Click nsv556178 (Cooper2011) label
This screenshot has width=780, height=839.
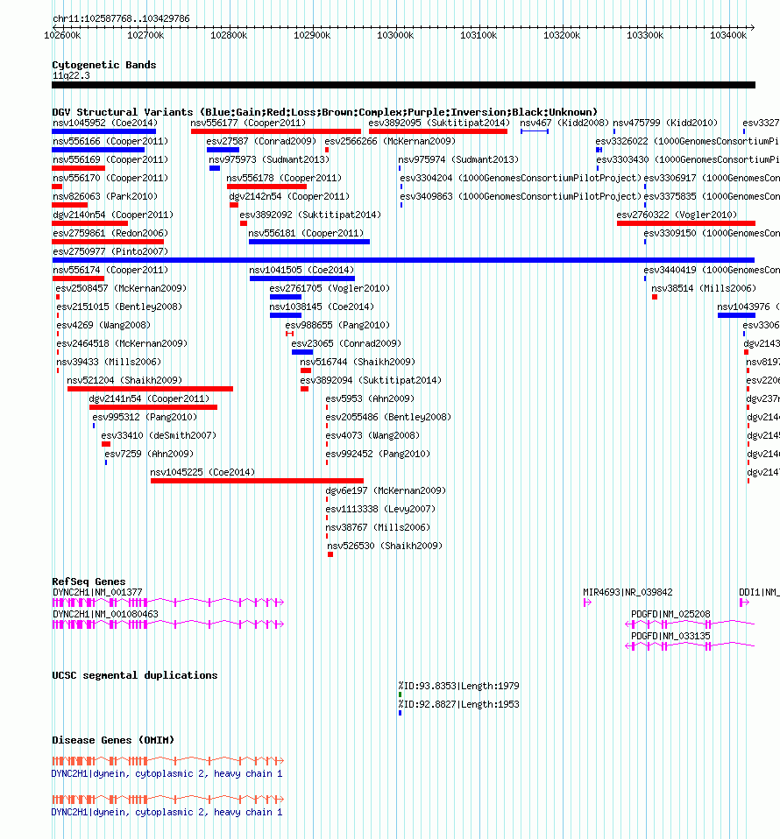pyautogui.click(x=284, y=178)
